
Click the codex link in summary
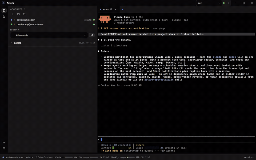(232, 57)
